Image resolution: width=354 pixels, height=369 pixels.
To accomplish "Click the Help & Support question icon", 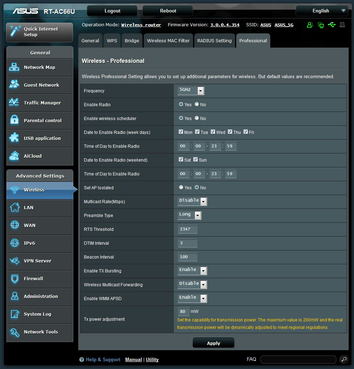I will coord(81,359).
